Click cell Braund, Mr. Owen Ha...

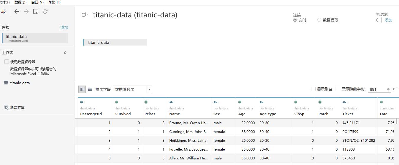click(x=189, y=123)
